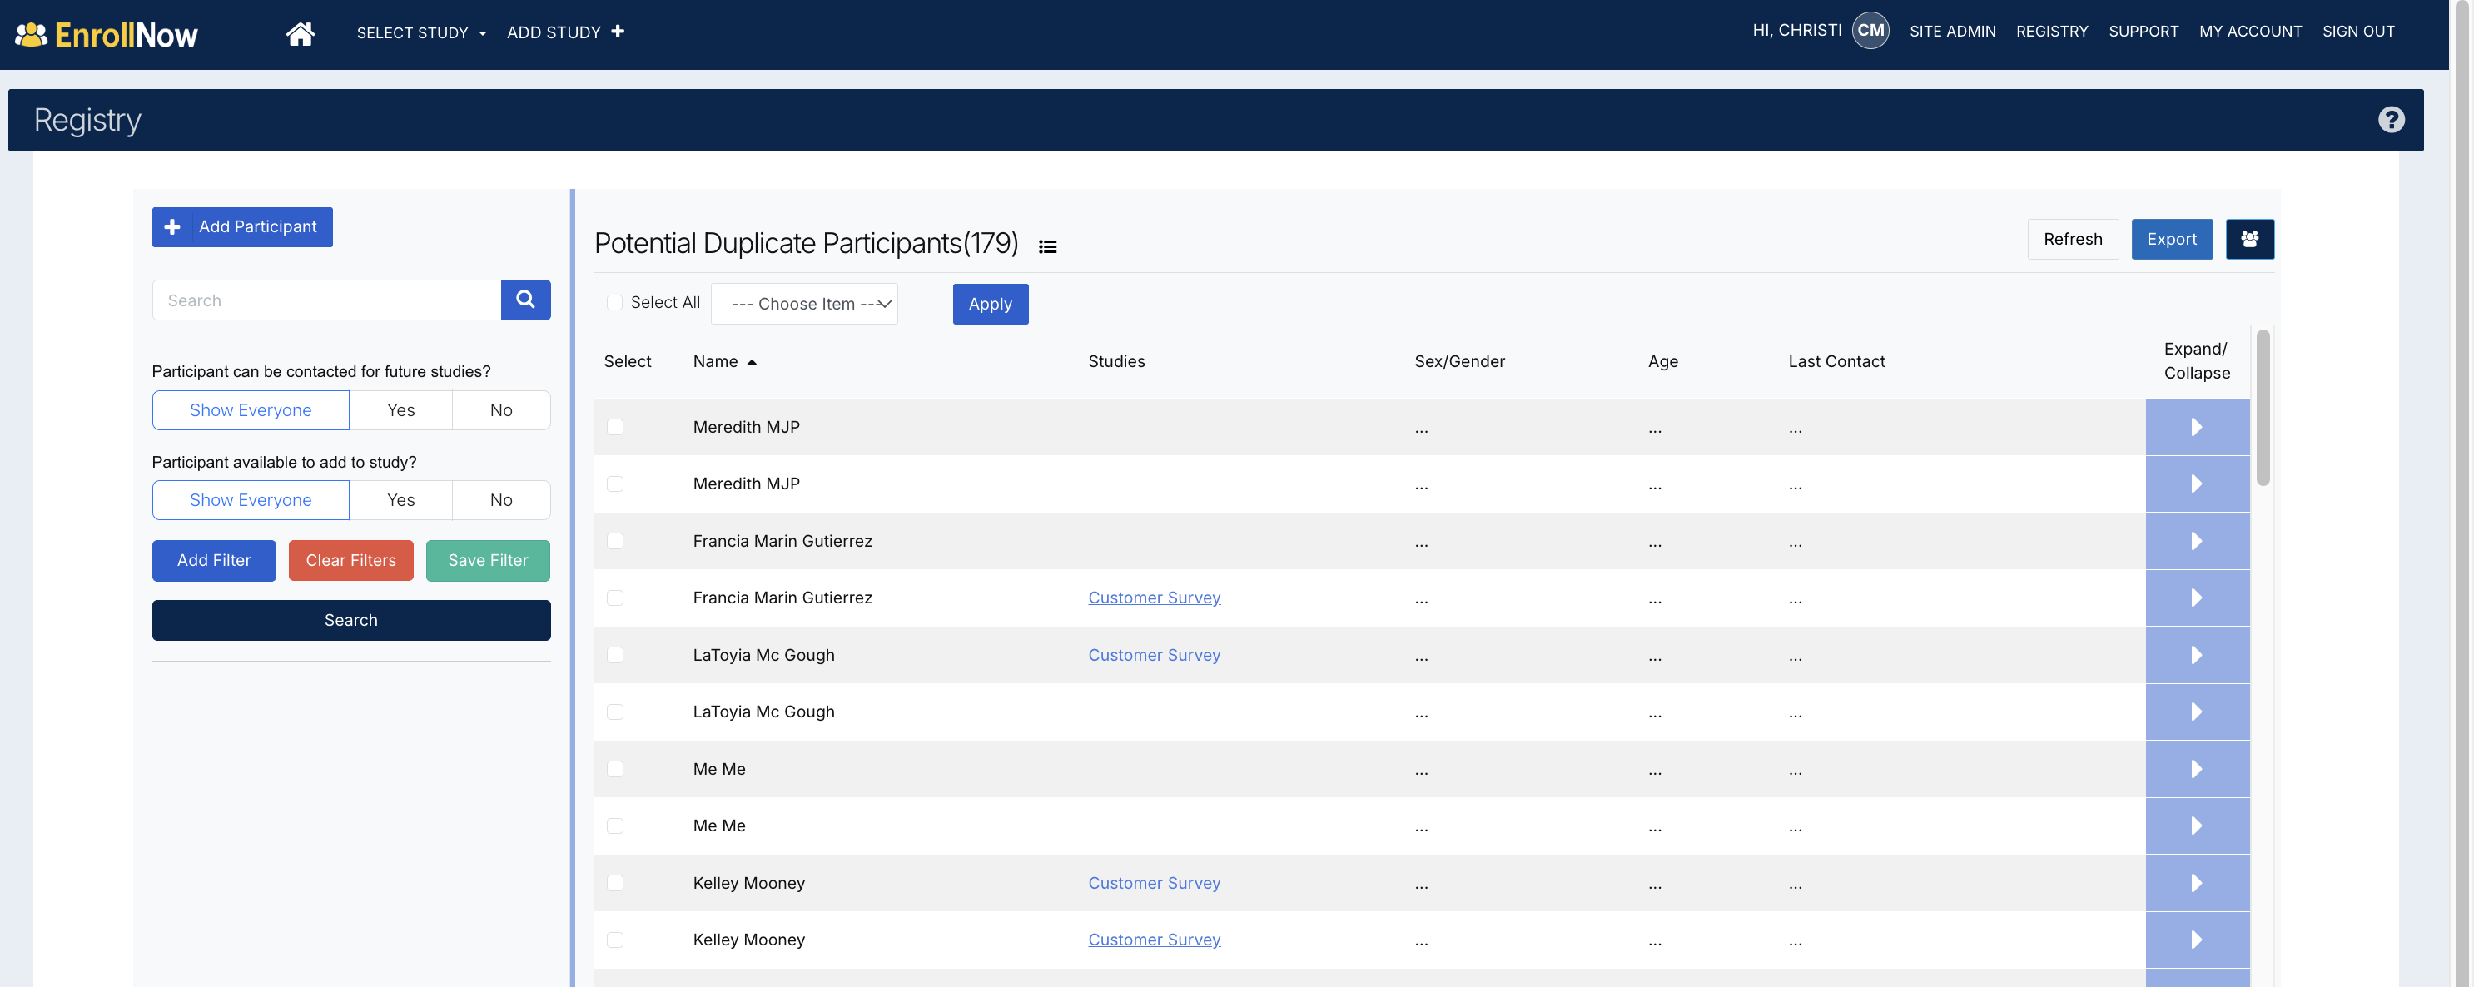
Task: Click the plus icon on Add Study
Action: coord(618,32)
